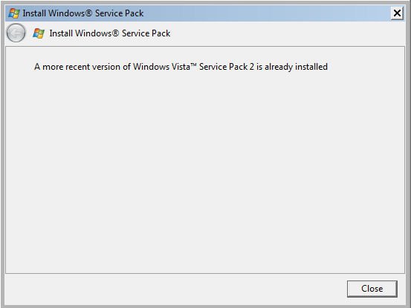Screen dimensions: 411x308
Task: Click the word "Pack" in the title bar
Action: pyautogui.click(x=135, y=13)
